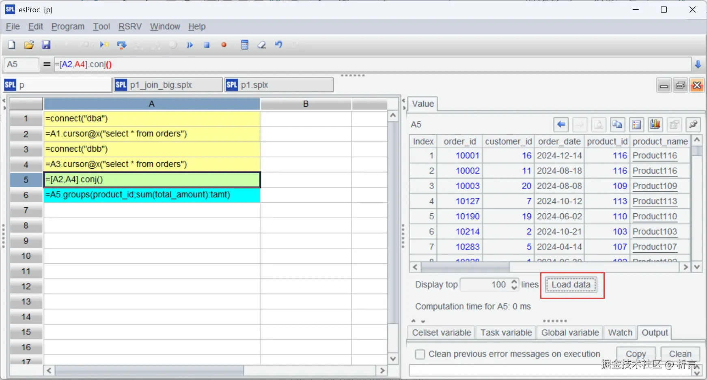Open a file with folder icon
The height and width of the screenshot is (380, 707).
(29, 45)
